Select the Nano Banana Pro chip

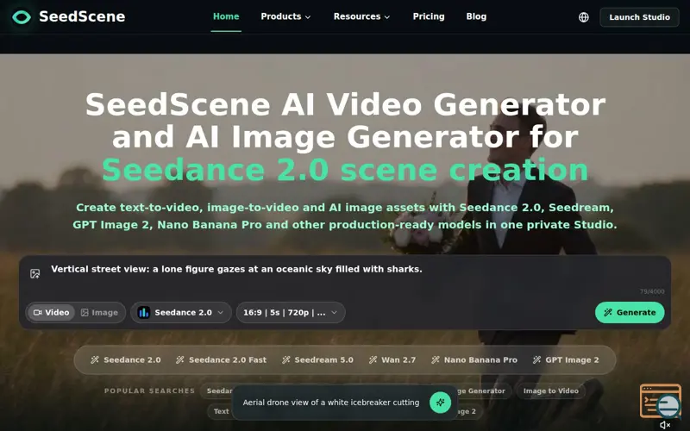click(474, 359)
